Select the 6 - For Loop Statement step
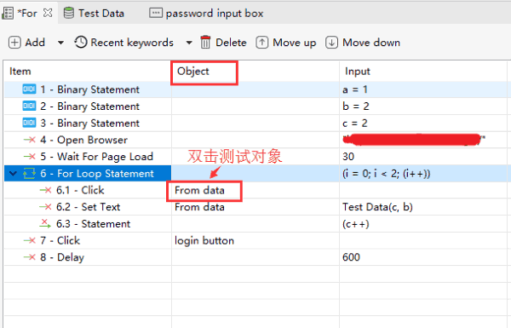Screen dimensions: 511x328 click(x=97, y=174)
